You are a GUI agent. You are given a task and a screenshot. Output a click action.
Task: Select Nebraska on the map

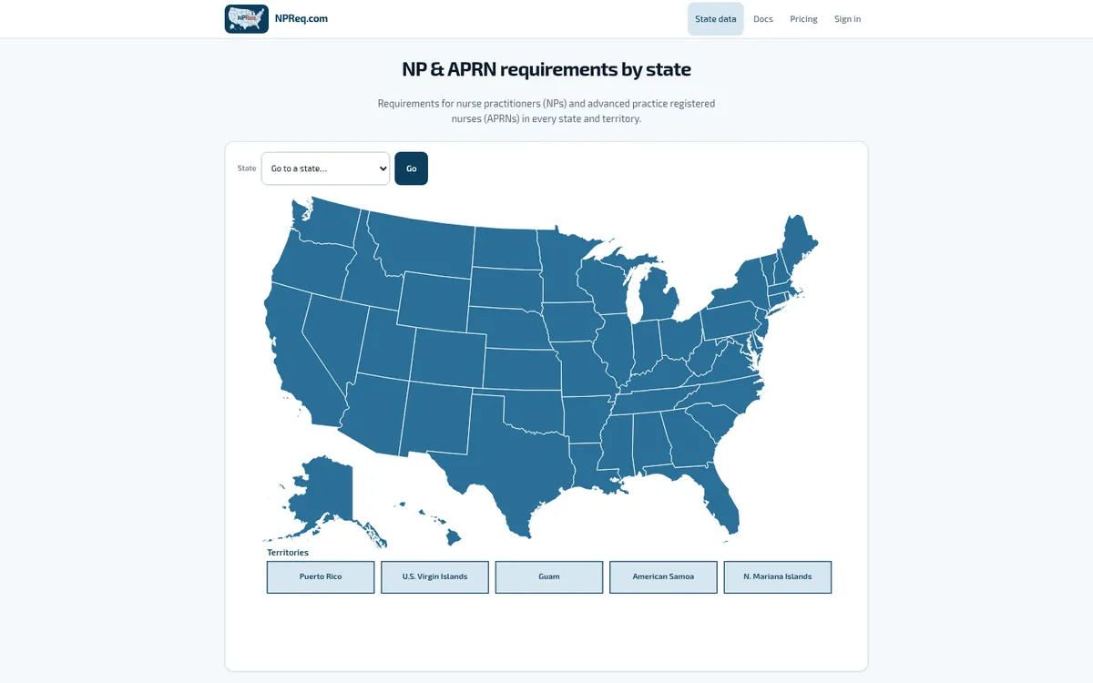click(x=510, y=328)
